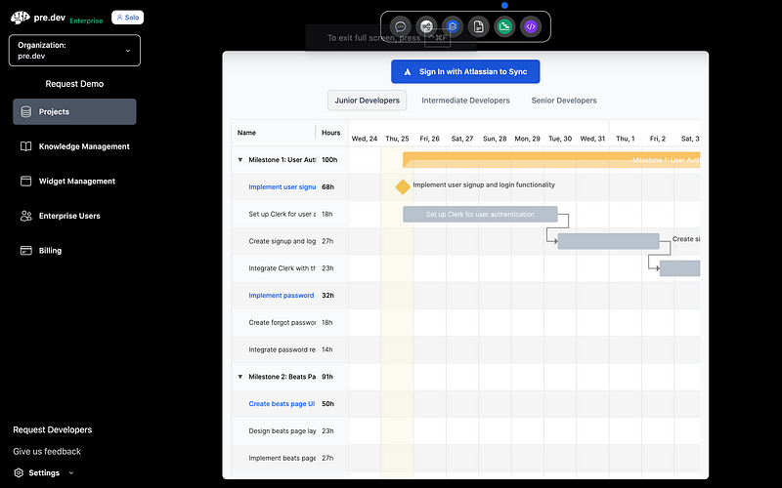
Task: Collapse Milestone 1 with its triangle
Action: point(239,160)
